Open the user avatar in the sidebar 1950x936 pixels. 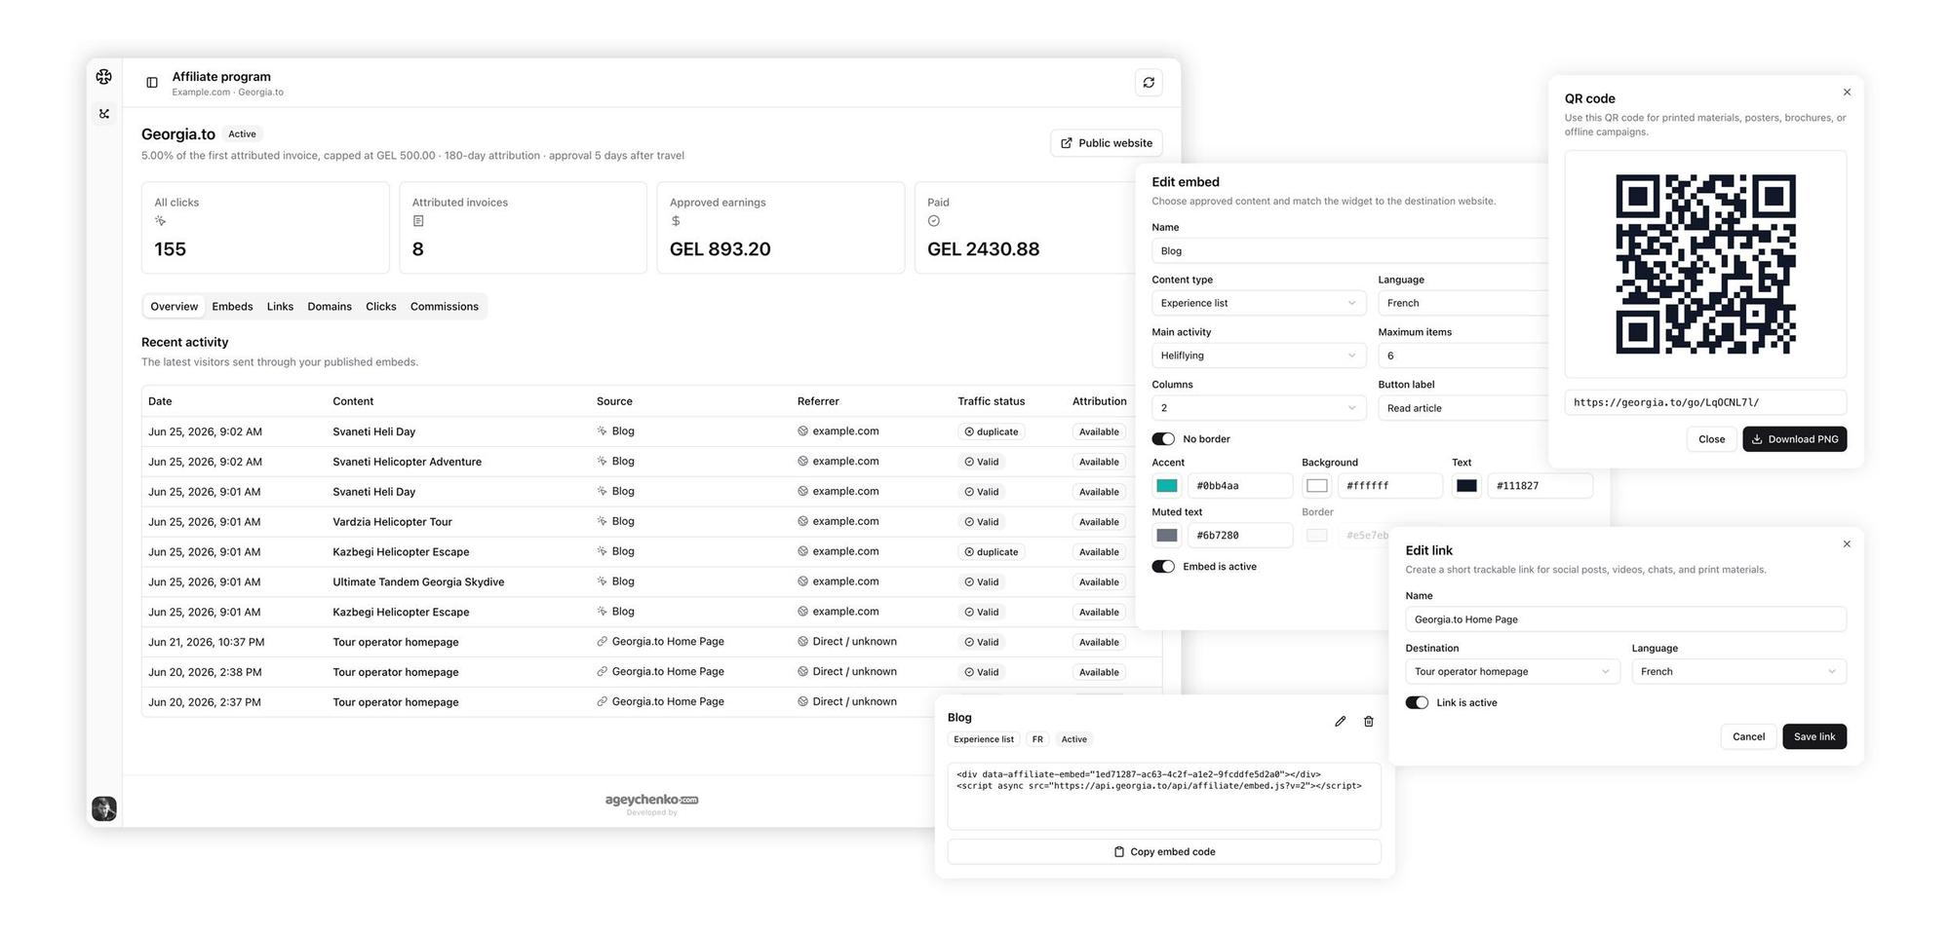104,808
